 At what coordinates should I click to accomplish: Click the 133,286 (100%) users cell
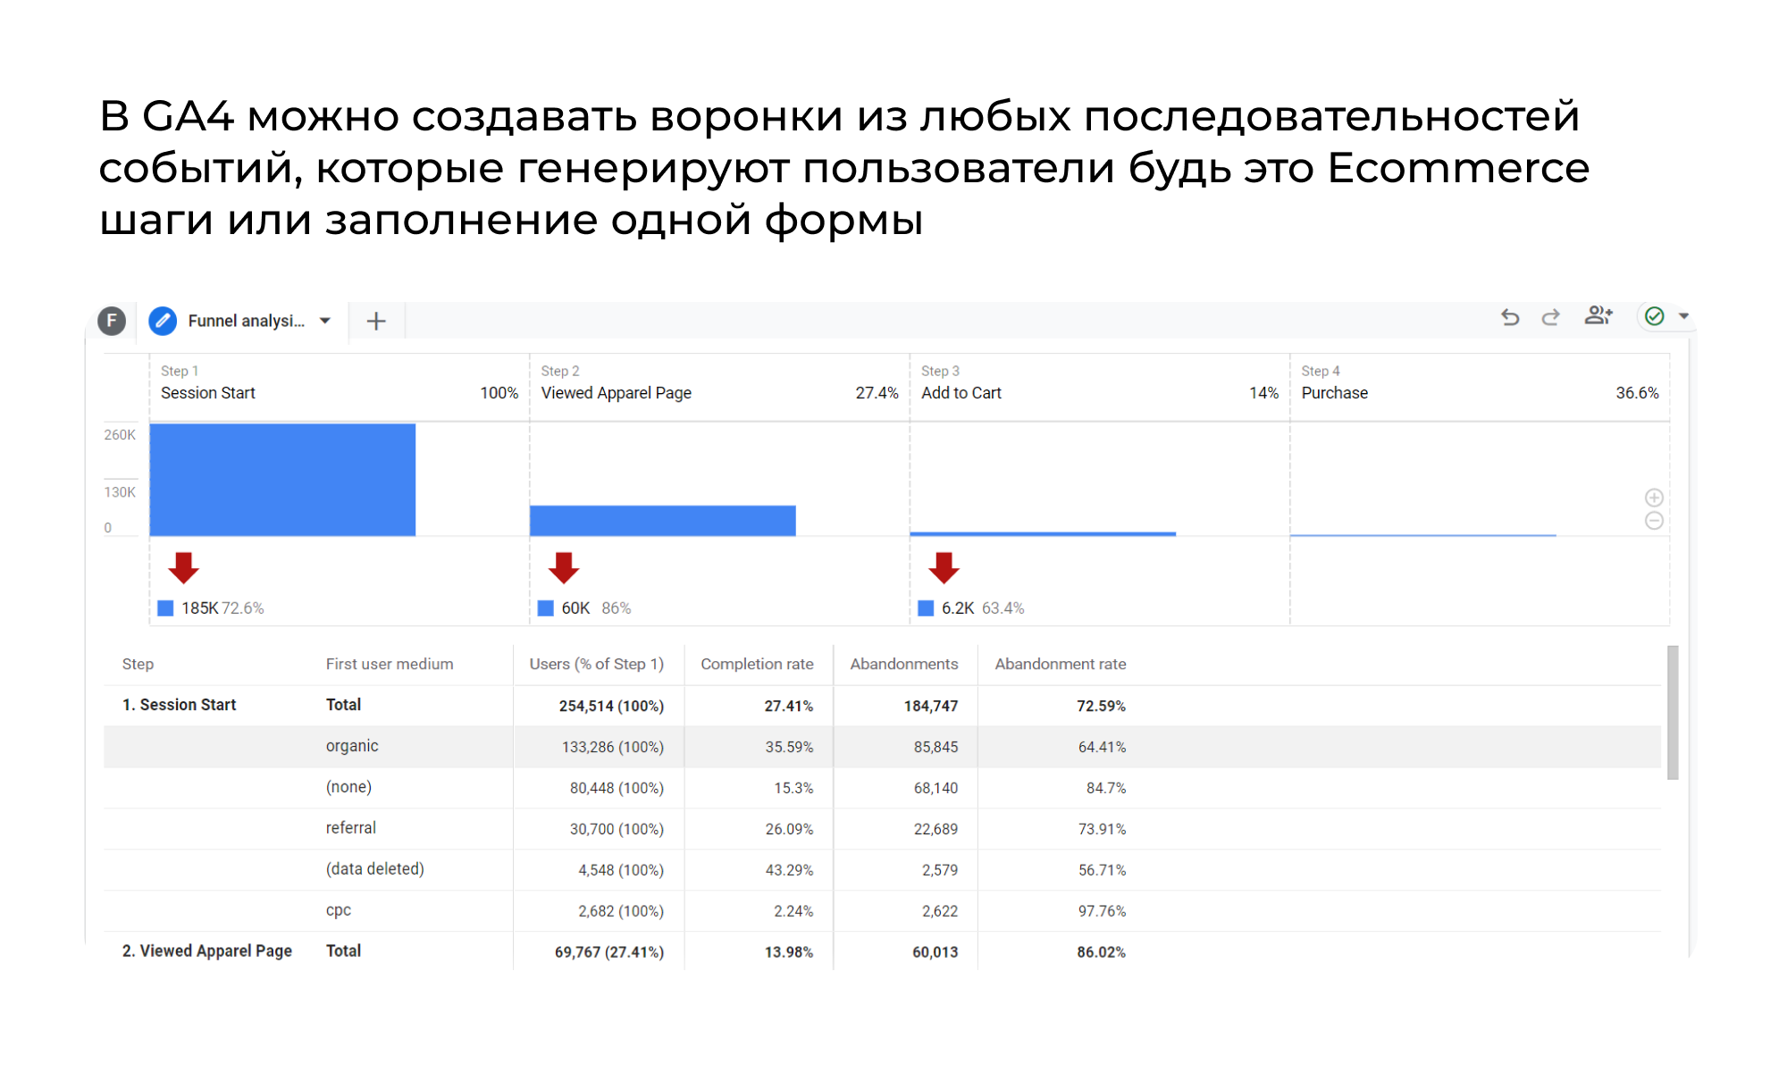pyautogui.click(x=612, y=747)
